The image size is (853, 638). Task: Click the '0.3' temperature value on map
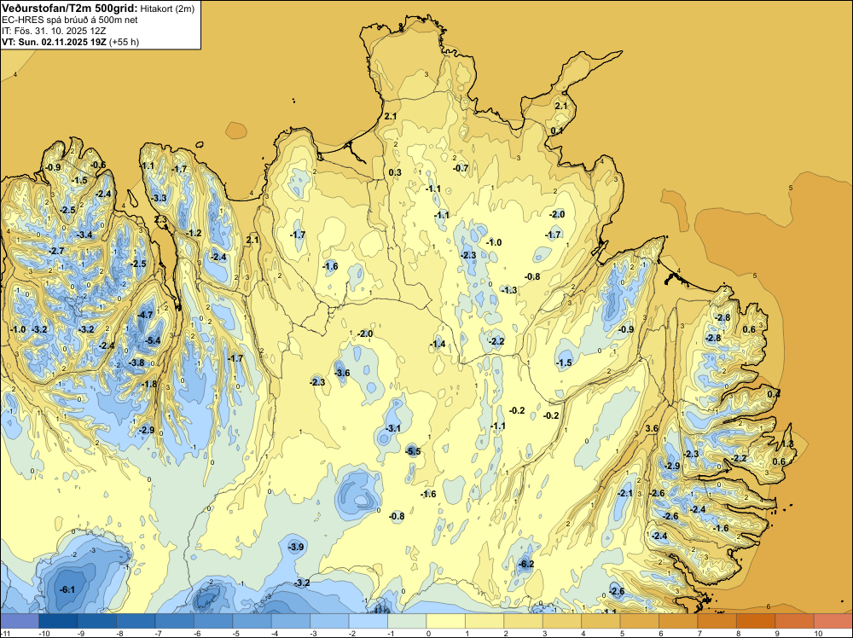click(x=395, y=172)
